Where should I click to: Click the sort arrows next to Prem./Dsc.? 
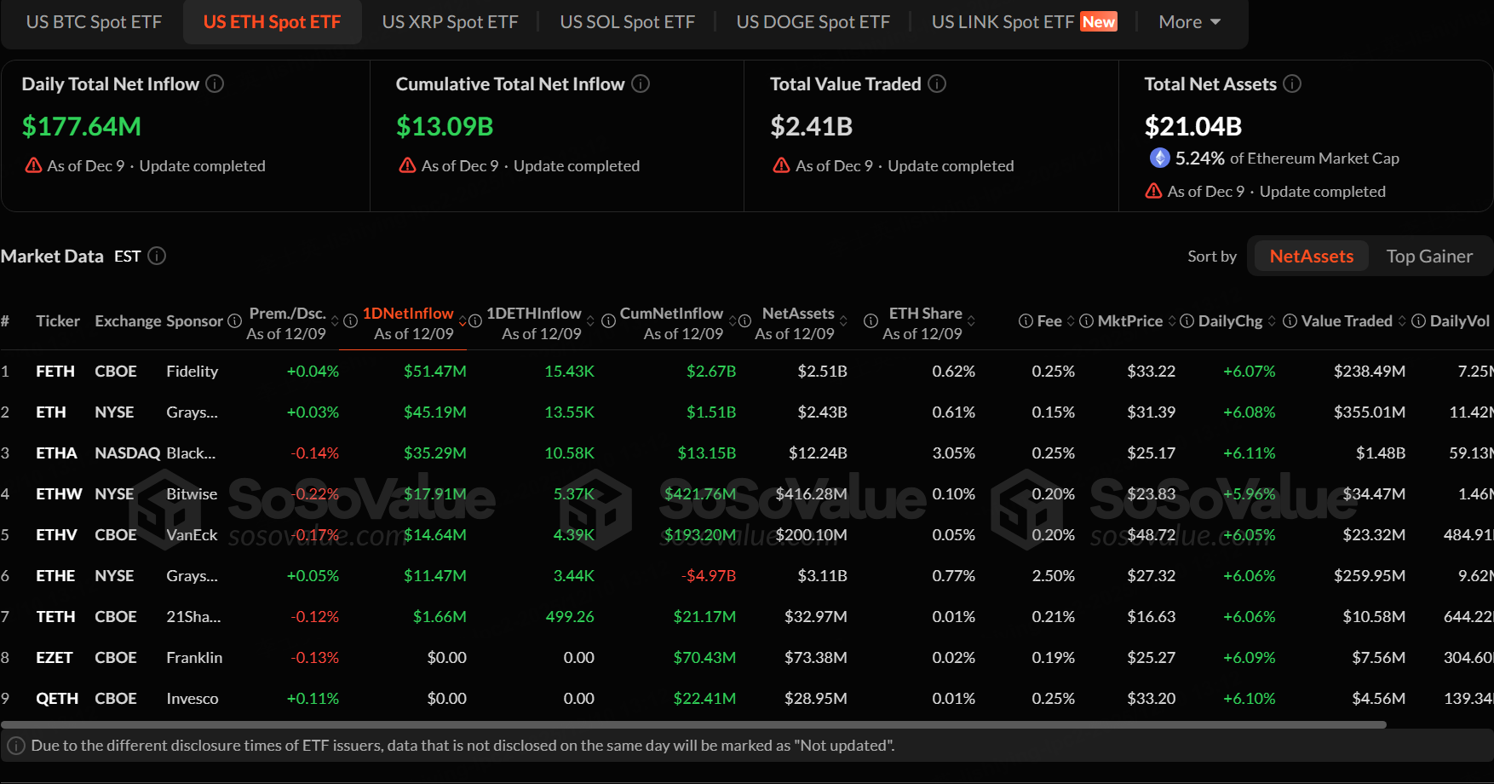click(x=335, y=321)
